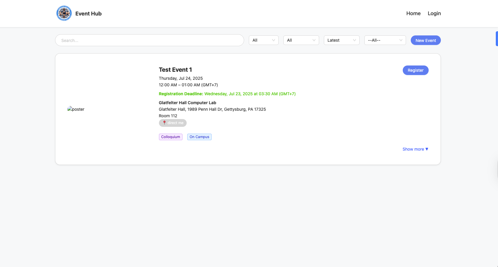Click the ACM logo icon
Screen dimensions: 498x267
64,13
